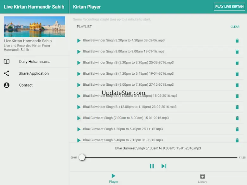Trash the Bhai Gurmeet Singh 28-11-15 recording
This screenshot has width=247, height=185.
pos(237,129)
